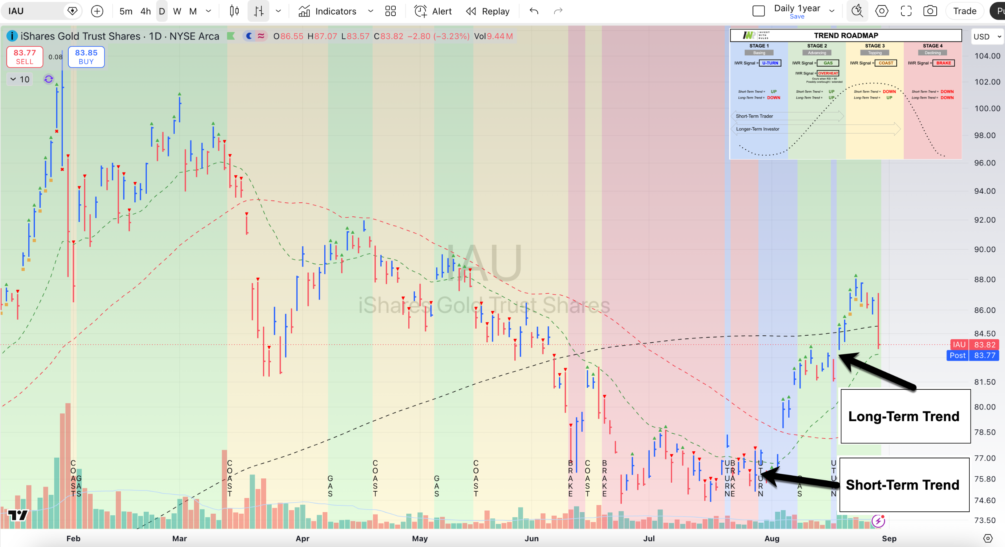This screenshot has width=1005, height=547.
Task: Click the Alert clock icon
Action: point(420,11)
